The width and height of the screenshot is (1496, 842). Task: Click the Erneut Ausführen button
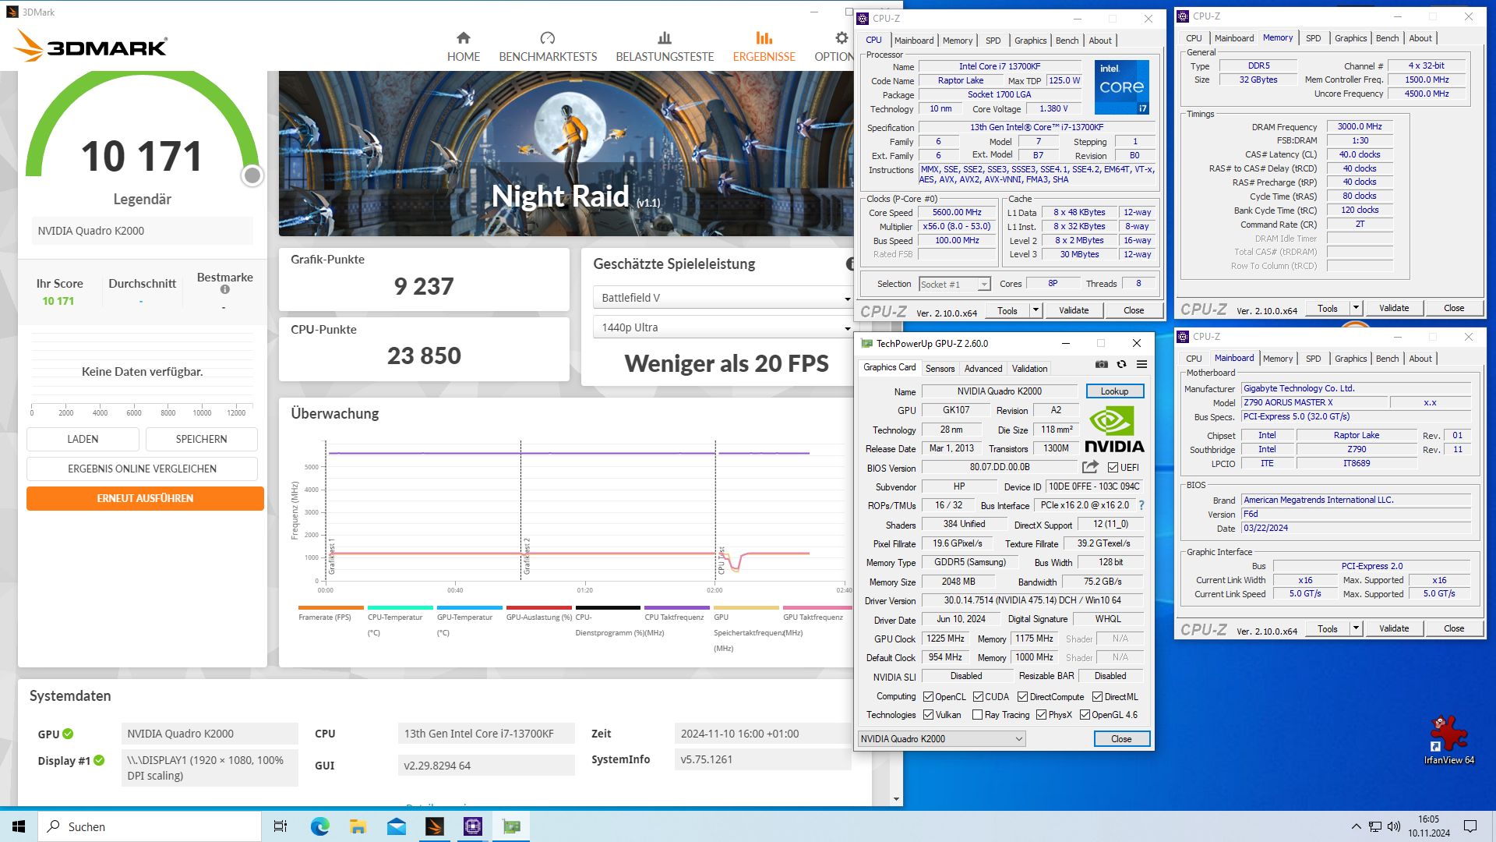145,498
